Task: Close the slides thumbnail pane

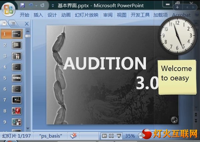Action: point(27,24)
